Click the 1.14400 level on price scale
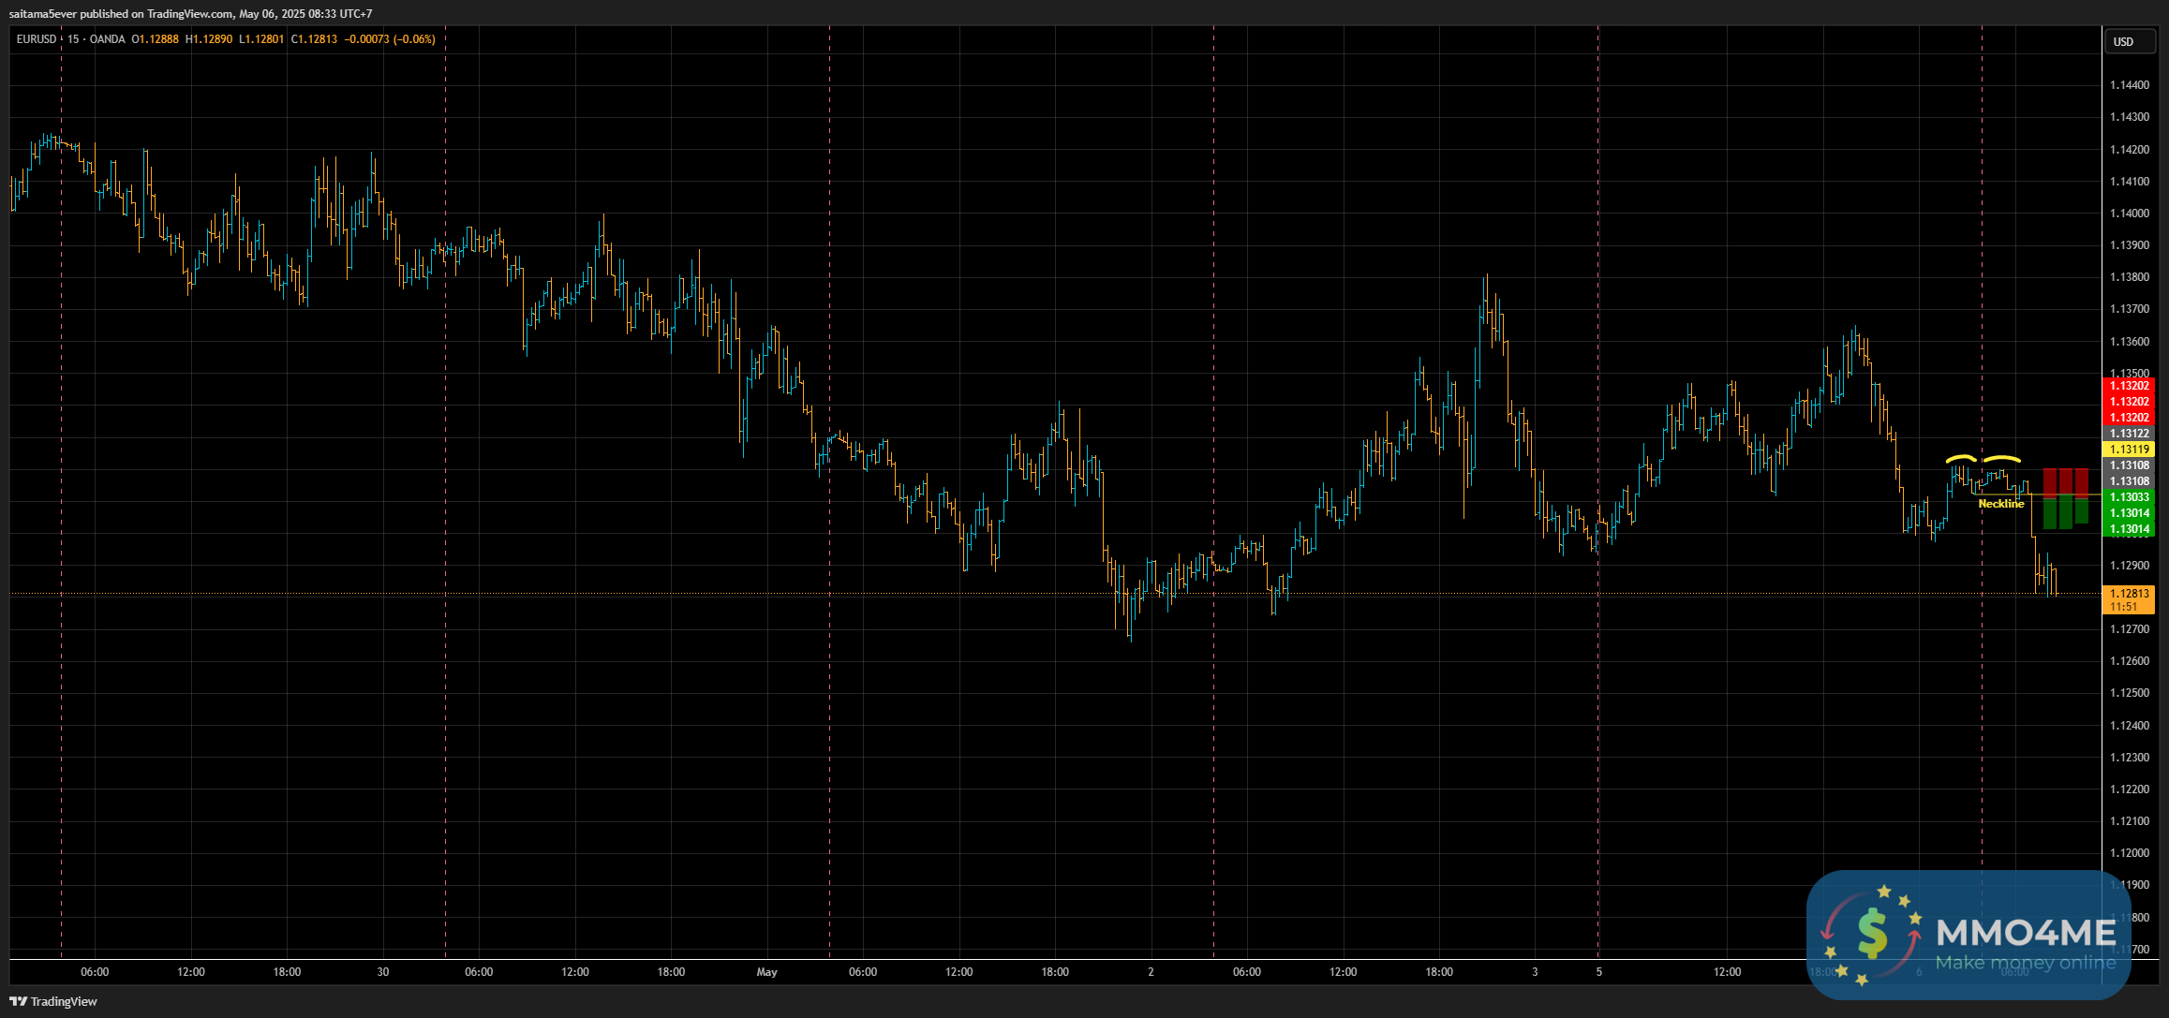The width and height of the screenshot is (2169, 1018). pyautogui.click(x=2129, y=85)
